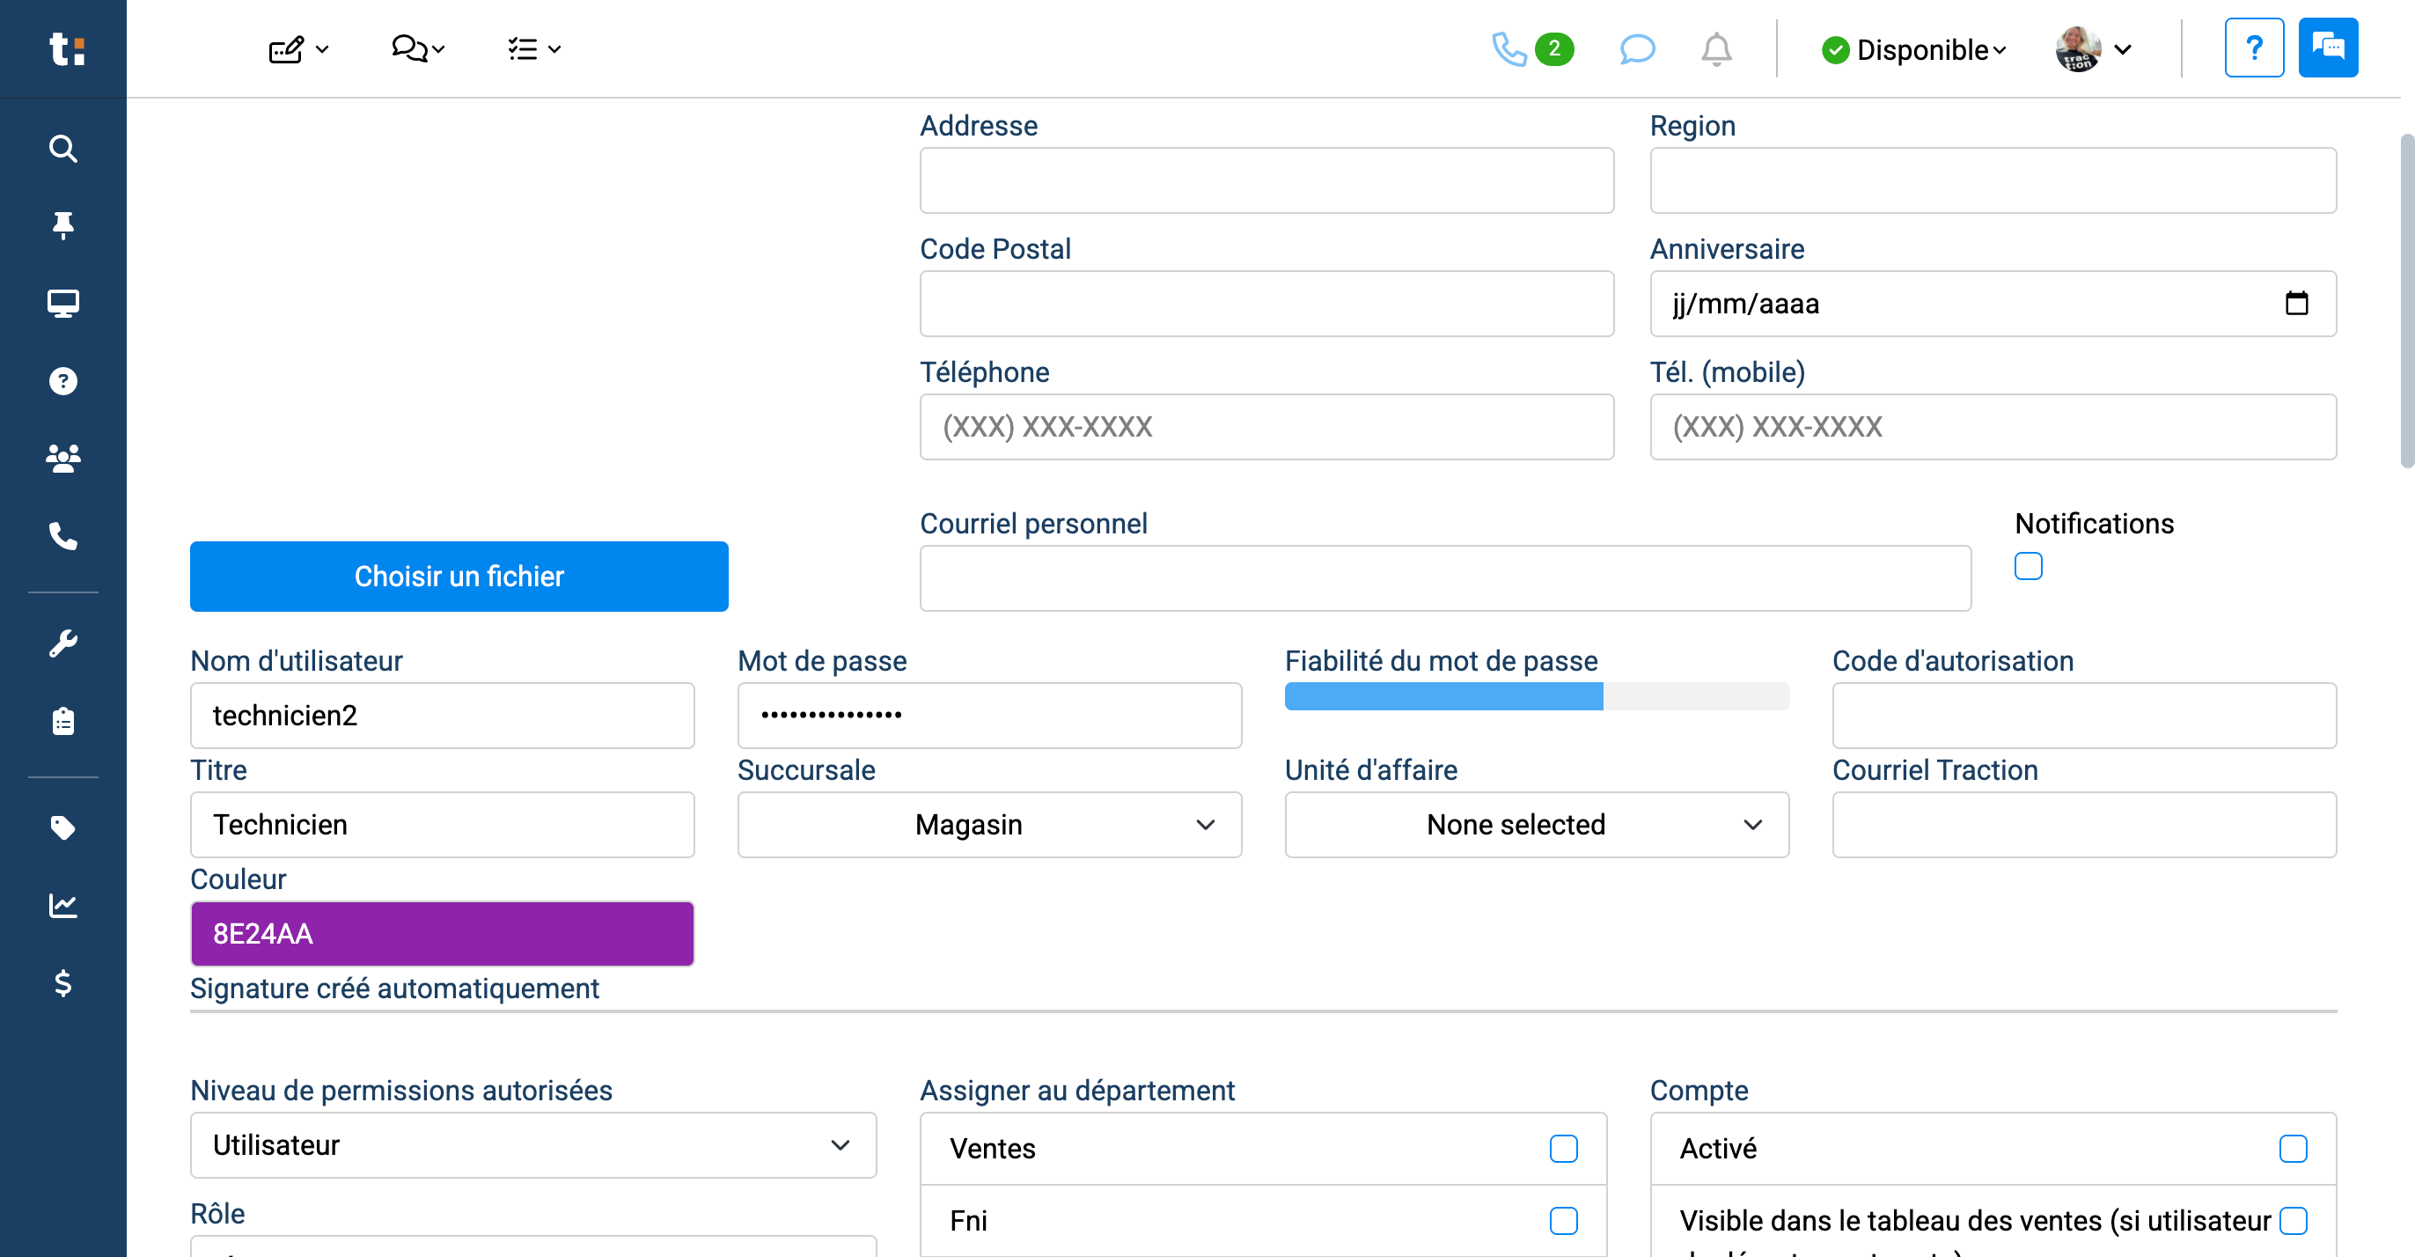Toggle the Notifications checkbox
2415x1257 pixels.
(x=2028, y=566)
